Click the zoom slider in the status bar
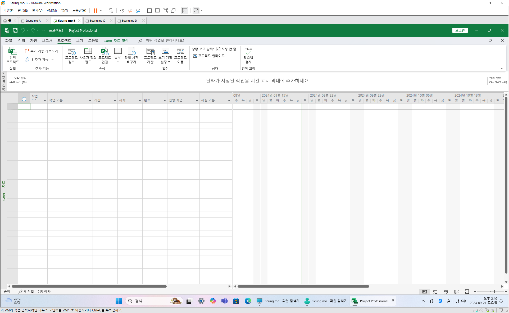The width and height of the screenshot is (509, 313). click(494, 292)
